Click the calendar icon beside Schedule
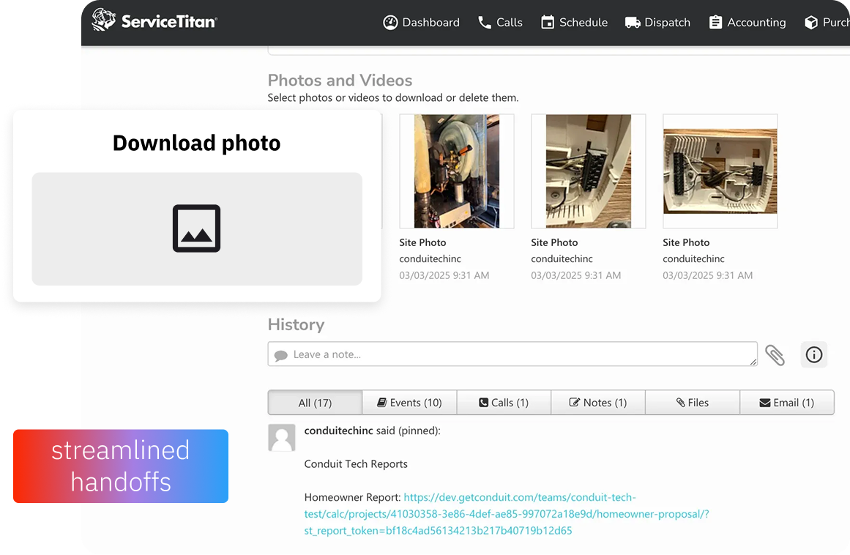This screenshot has height=555, width=850. 548,22
